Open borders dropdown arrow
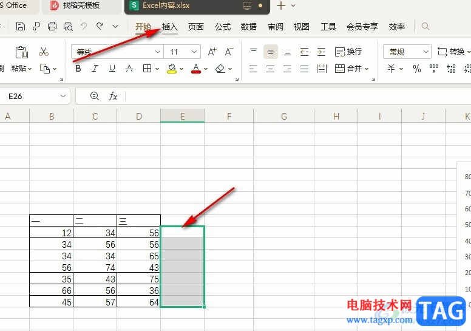 pyautogui.click(x=157, y=69)
